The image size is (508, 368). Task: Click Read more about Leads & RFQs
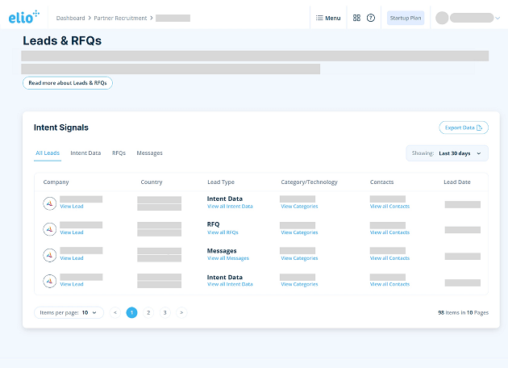click(68, 83)
